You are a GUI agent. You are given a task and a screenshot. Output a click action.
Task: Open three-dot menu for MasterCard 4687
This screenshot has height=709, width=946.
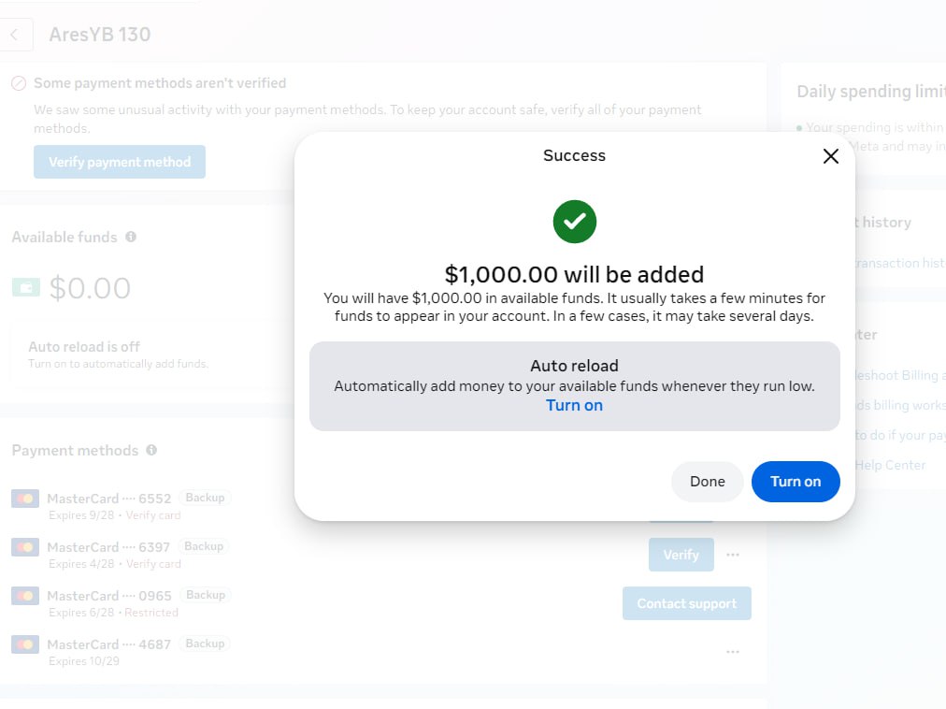(x=733, y=652)
